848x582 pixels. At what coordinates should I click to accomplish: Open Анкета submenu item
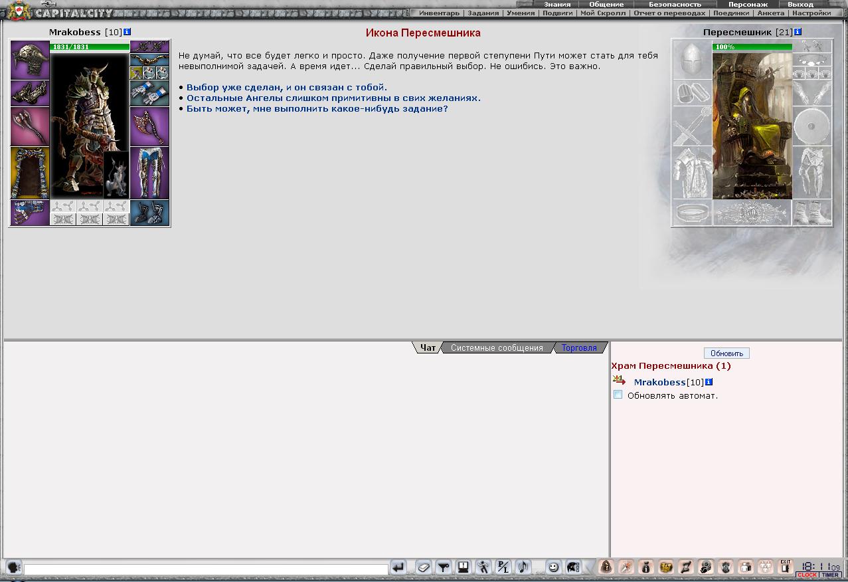770,13
